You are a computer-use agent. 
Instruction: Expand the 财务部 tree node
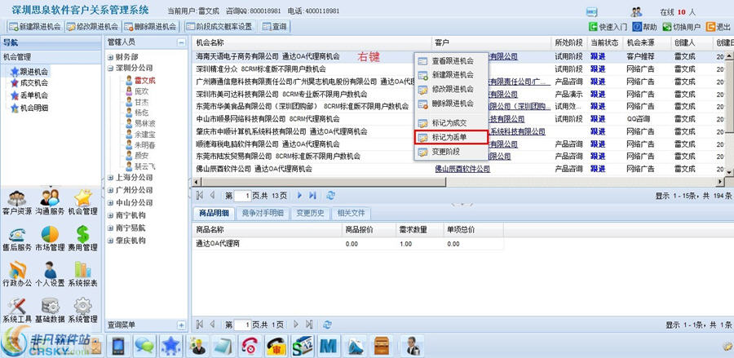point(110,57)
